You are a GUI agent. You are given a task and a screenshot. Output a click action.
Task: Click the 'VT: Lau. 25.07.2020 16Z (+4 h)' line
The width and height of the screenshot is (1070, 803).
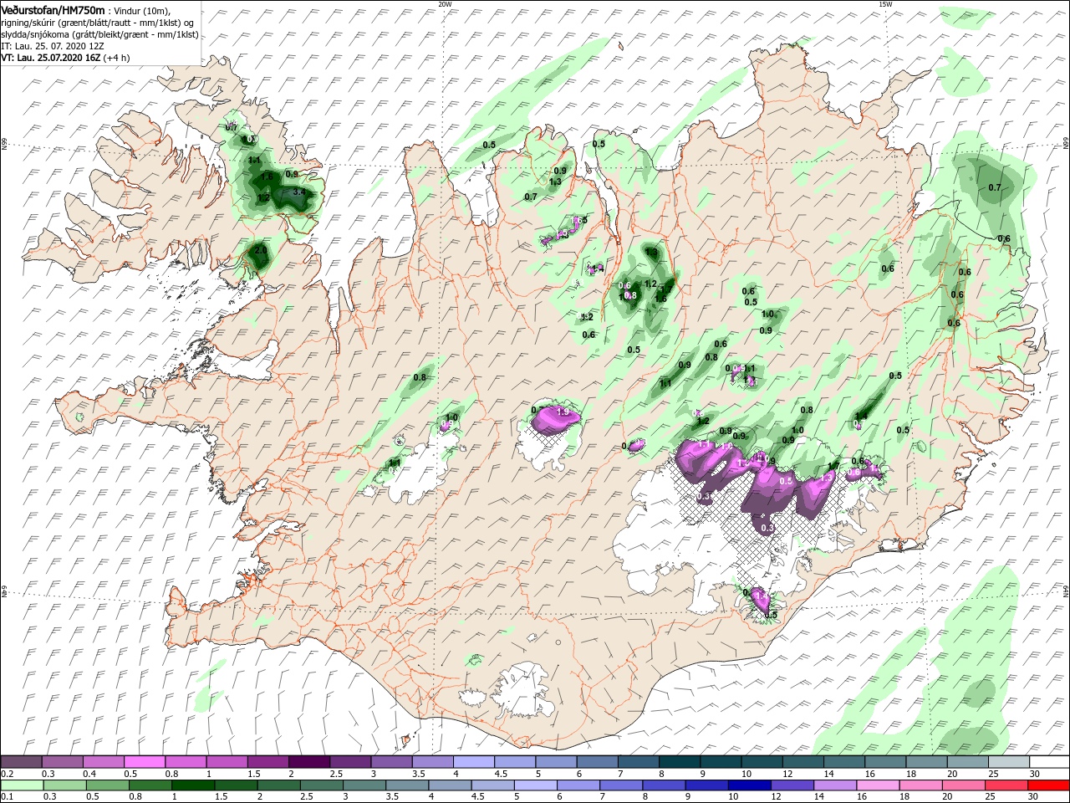pyautogui.click(x=64, y=58)
